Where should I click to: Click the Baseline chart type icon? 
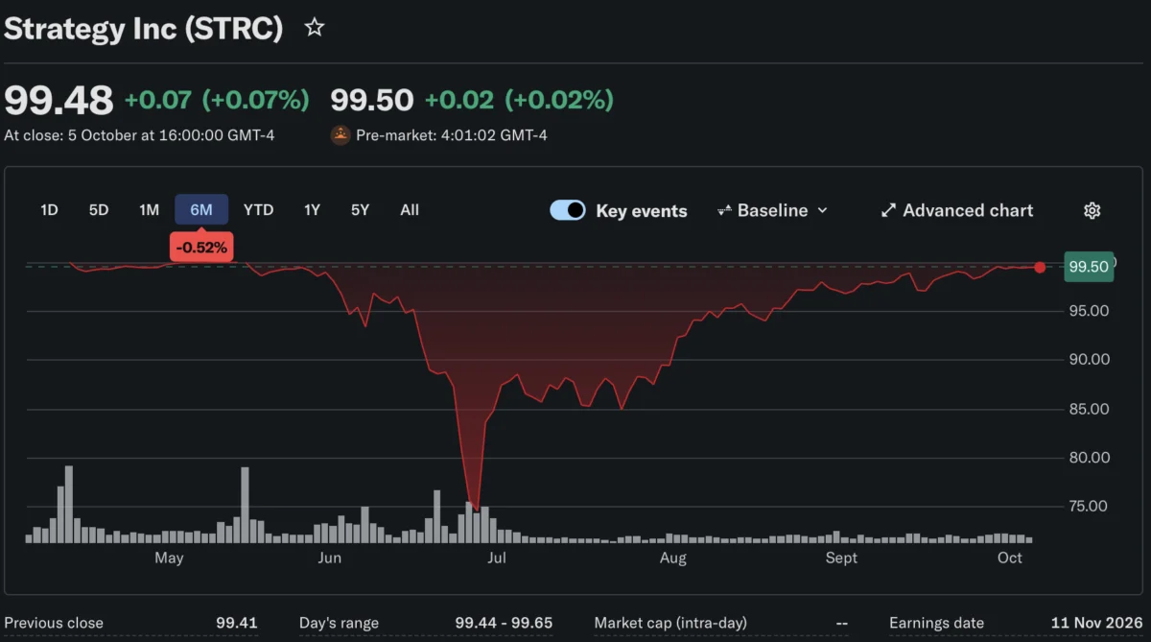(x=725, y=210)
